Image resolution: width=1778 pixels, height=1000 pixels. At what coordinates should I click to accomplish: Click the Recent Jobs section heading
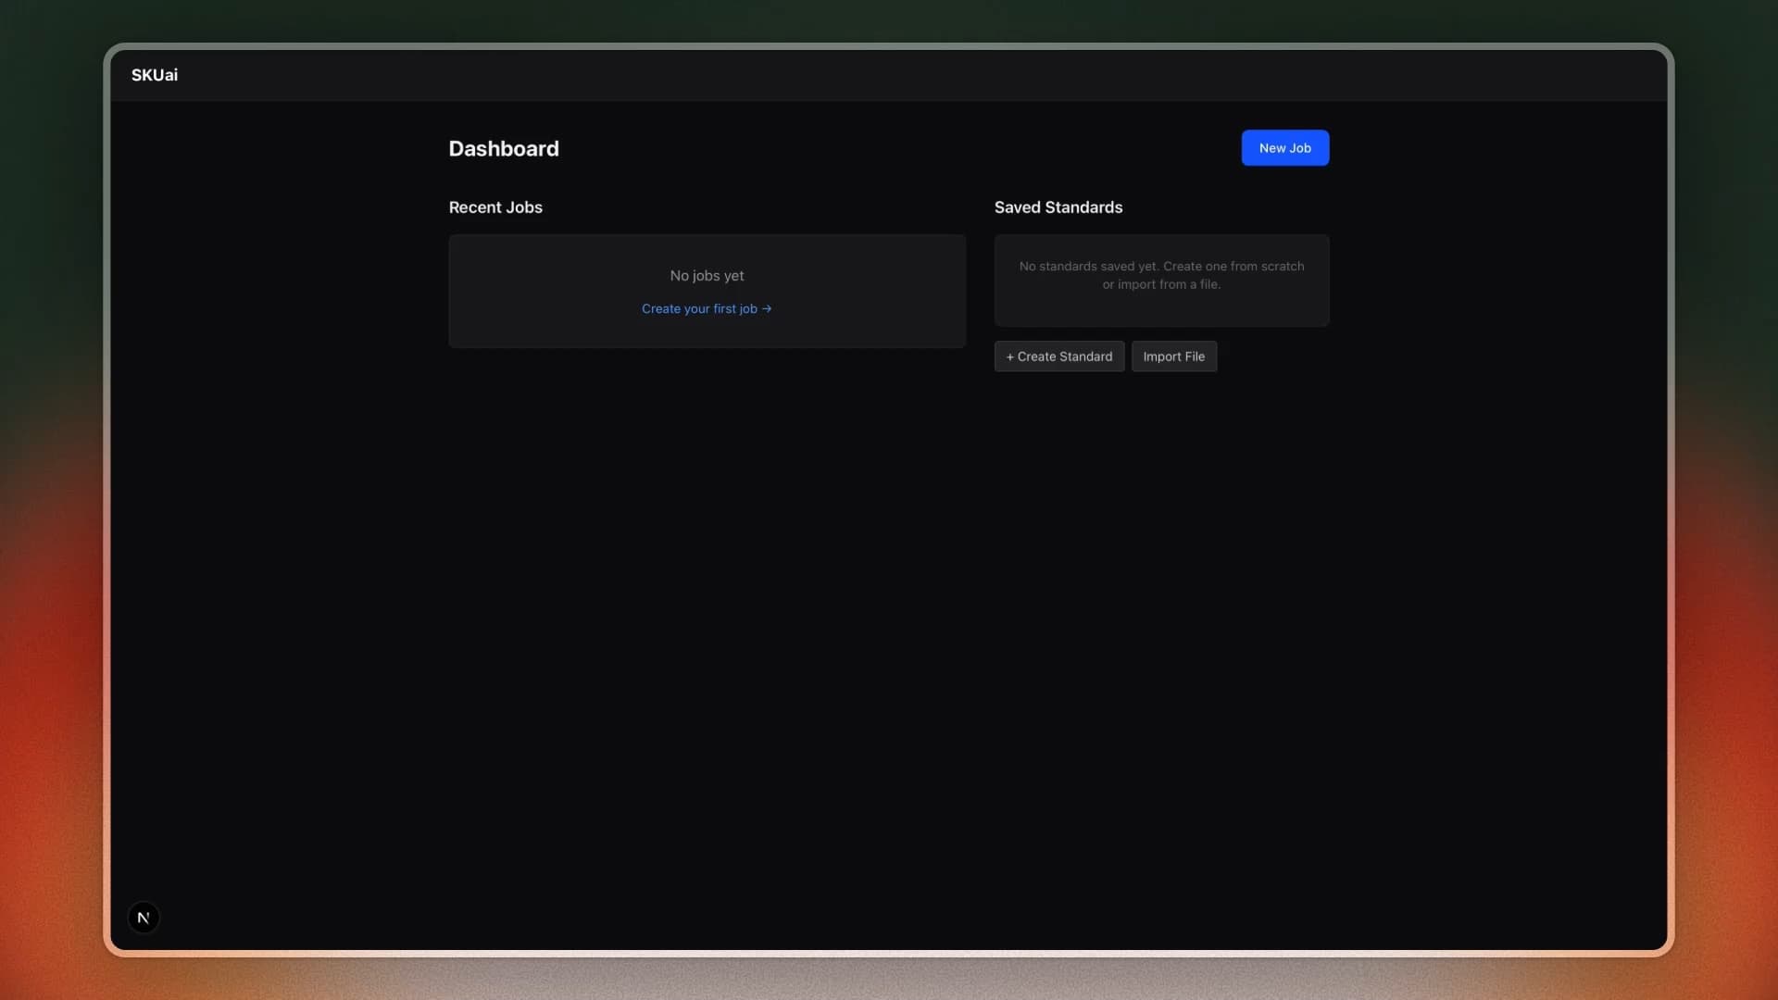click(495, 206)
